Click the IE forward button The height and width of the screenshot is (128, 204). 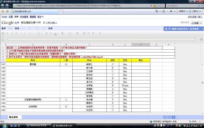point(7,6)
